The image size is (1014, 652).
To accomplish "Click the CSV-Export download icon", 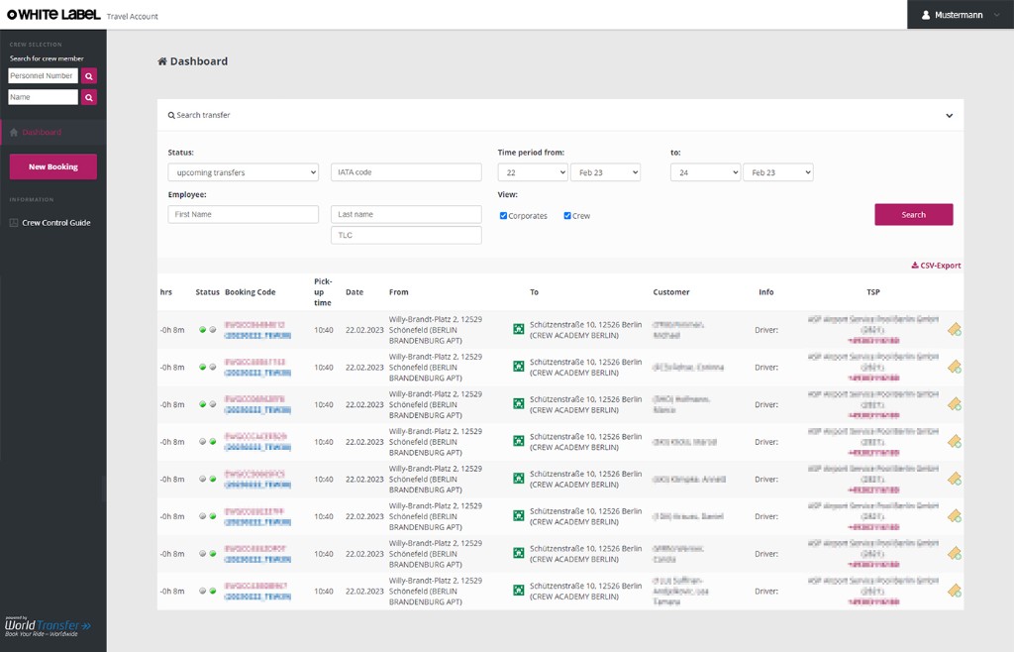I will (x=914, y=266).
